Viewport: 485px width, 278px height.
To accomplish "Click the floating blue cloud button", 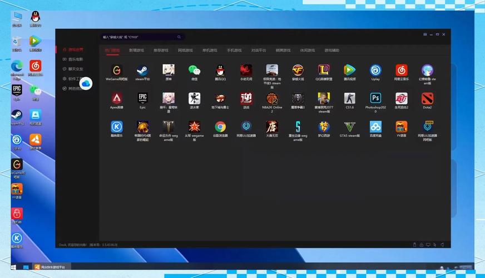I will [86, 83].
